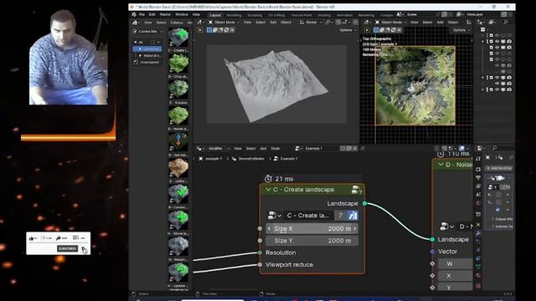Open the Catalog menu in asset browser

[177, 23]
